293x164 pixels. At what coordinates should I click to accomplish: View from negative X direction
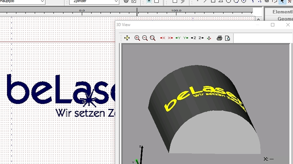tap(170, 38)
